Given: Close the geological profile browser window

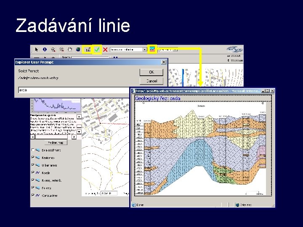Looking at the screenshot, I should (272, 91).
